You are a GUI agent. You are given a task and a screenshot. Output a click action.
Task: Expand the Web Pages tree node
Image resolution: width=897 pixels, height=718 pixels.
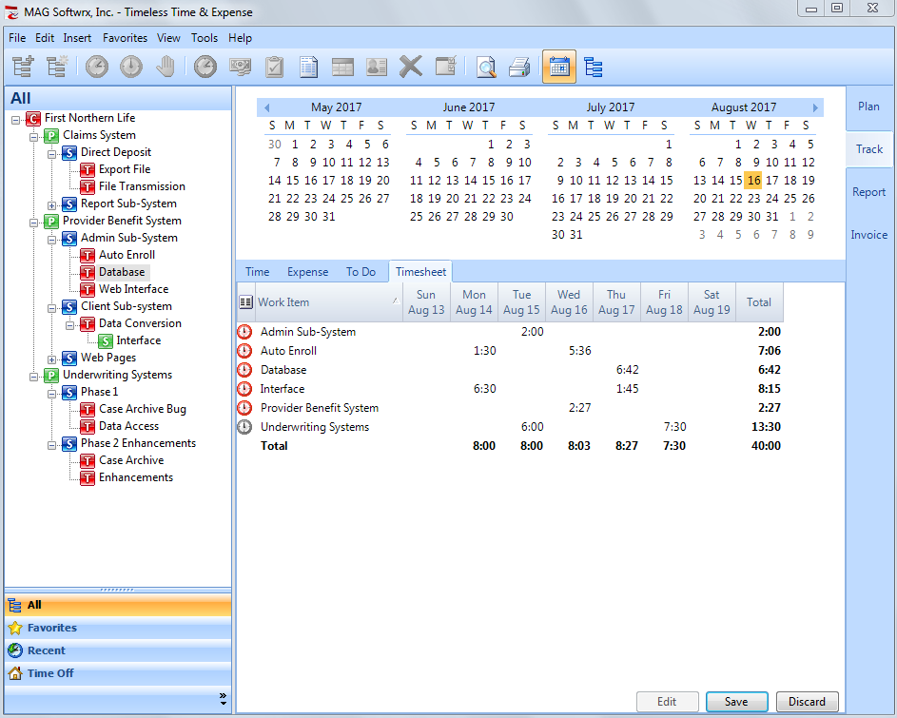pyautogui.click(x=51, y=359)
